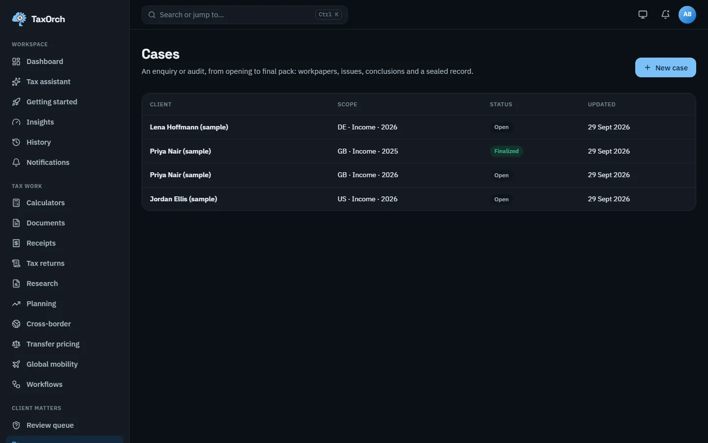This screenshot has height=443, width=708.
Task: Click the Workflows icon
Action: (16, 384)
